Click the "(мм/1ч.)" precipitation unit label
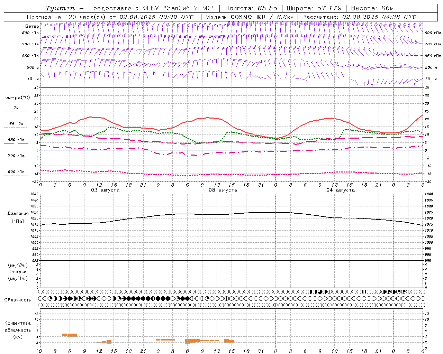The width and height of the screenshot is (443, 354). click(18, 278)
